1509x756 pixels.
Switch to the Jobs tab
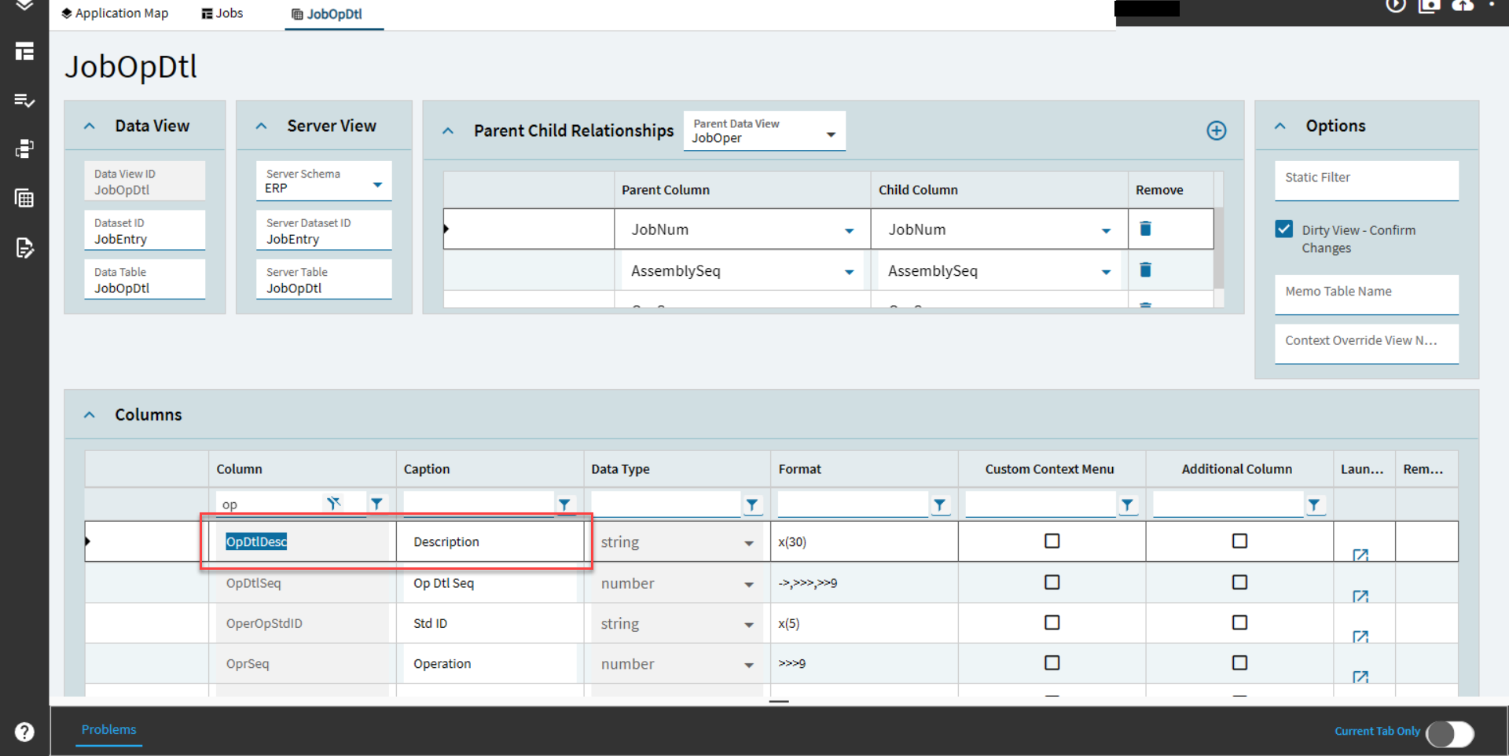pos(222,13)
